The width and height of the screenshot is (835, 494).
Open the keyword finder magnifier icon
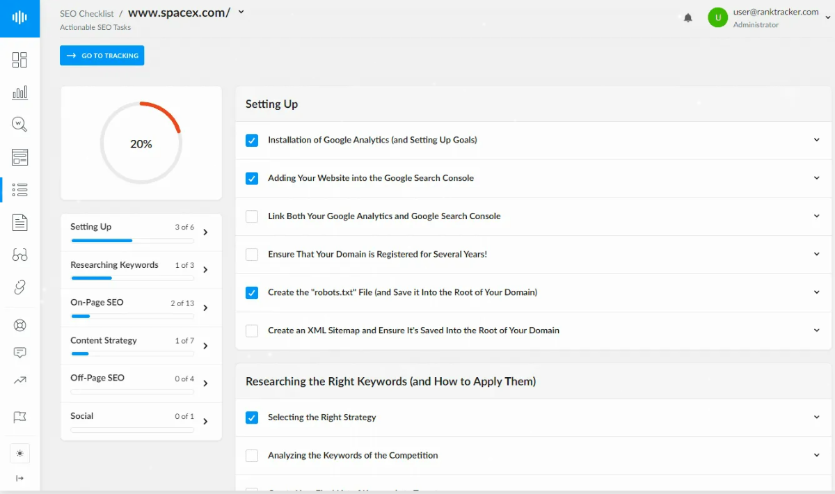click(19, 125)
